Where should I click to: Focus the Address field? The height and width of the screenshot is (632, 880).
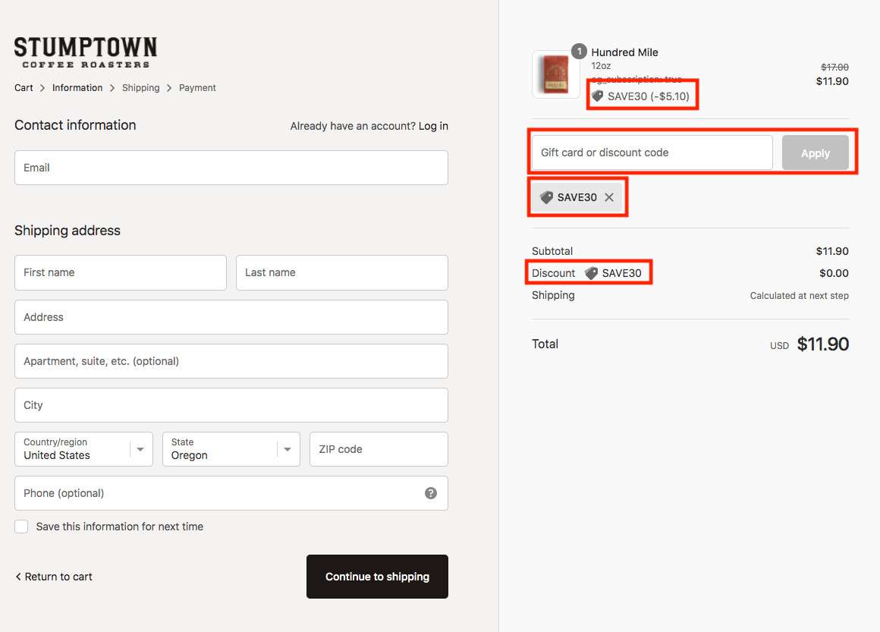(x=231, y=317)
